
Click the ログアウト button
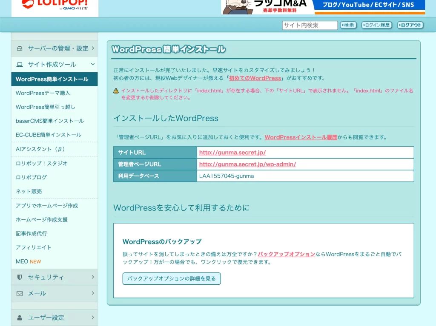point(410,25)
